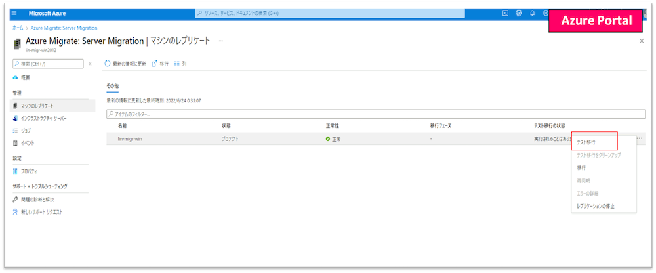Click the 移行 toolbar migrate icon
The height and width of the screenshot is (273, 656).
click(x=154, y=64)
